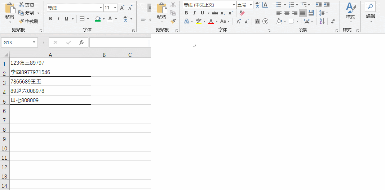Apply Excel font color (A)

coord(110,19)
